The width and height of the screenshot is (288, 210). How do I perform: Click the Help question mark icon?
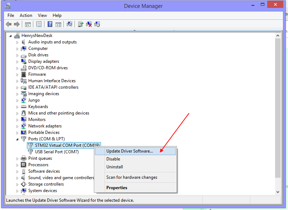point(50,24)
